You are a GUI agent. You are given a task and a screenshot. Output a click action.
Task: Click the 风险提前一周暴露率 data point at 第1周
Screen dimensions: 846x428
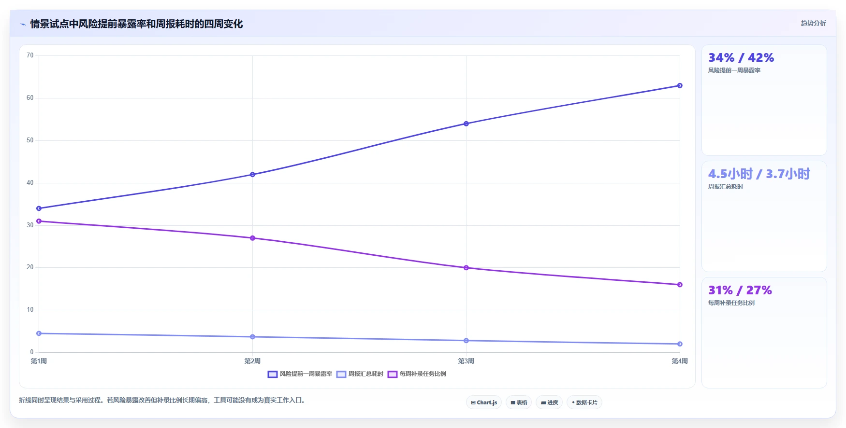[x=39, y=208]
